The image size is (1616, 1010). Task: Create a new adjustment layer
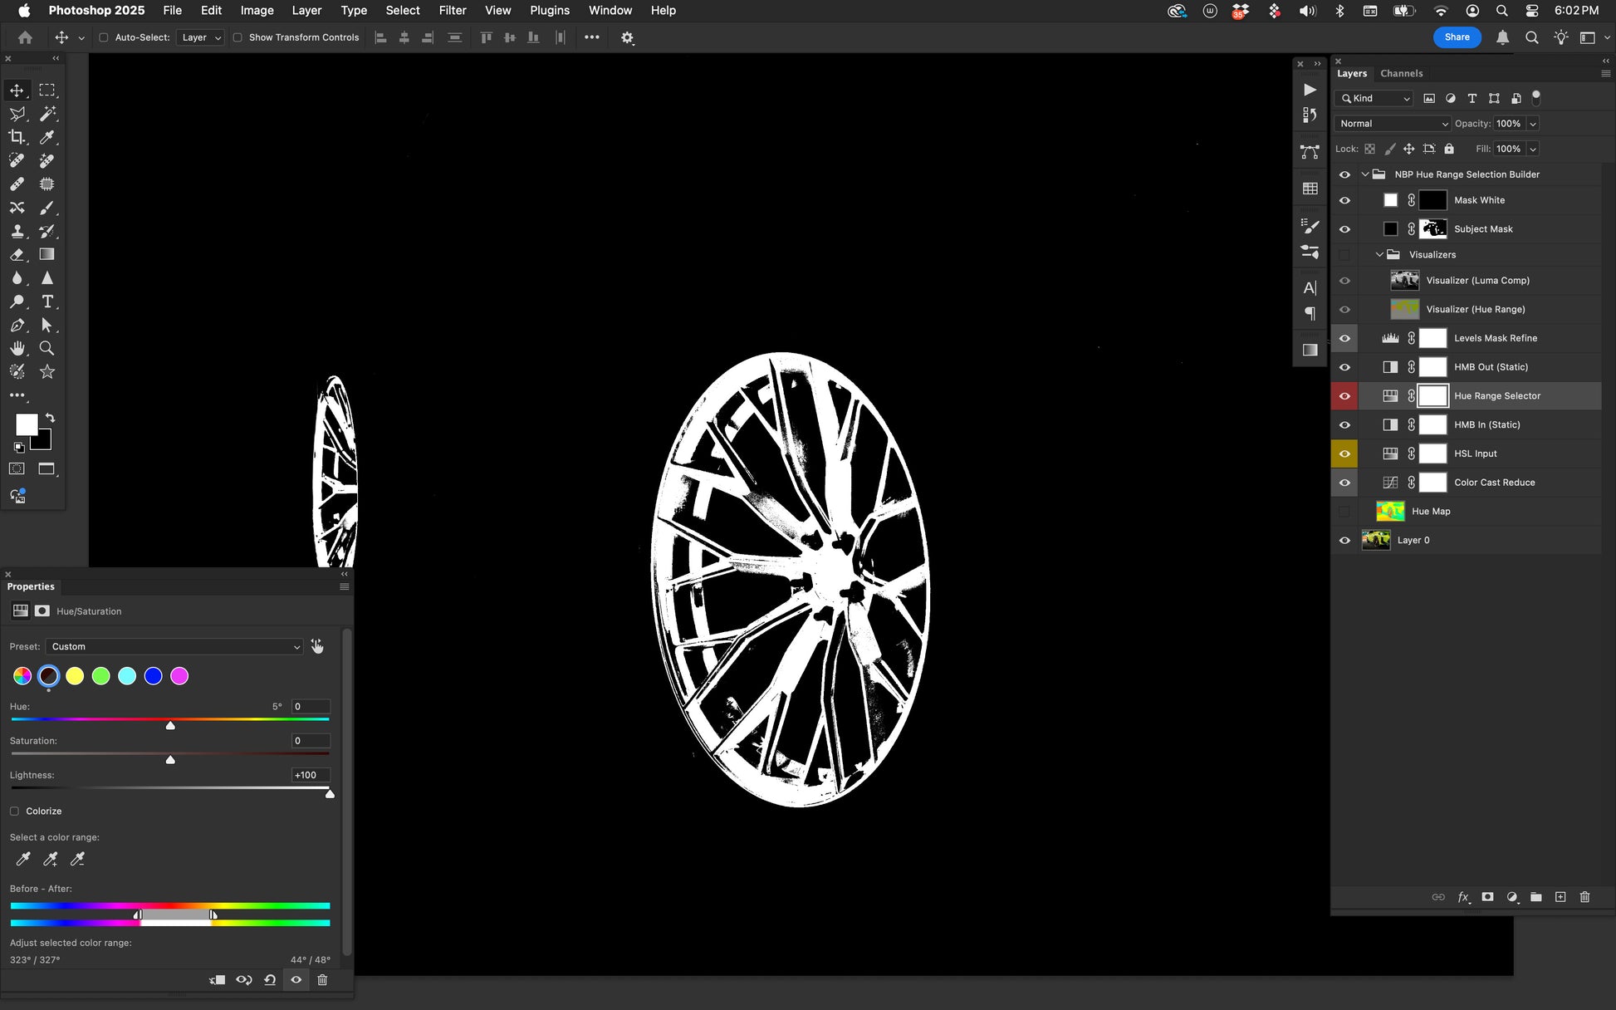click(x=1512, y=897)
